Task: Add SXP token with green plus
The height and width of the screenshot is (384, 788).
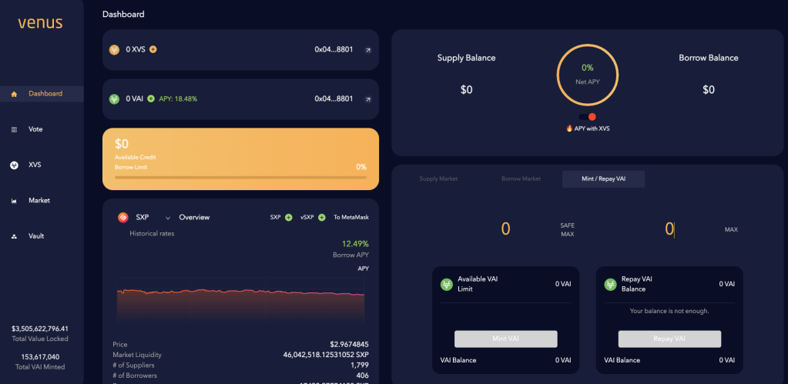Action: pyautogui.click(x=288, y=217)
